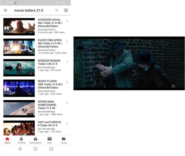Tap the back arrow in search bar
Screen dimensions: 185x156
coord(6,10)
